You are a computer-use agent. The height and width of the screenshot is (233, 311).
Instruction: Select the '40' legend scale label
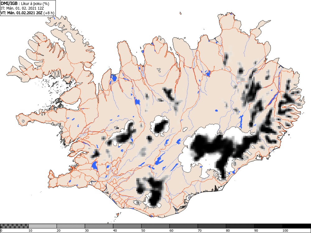pos(115,231)
